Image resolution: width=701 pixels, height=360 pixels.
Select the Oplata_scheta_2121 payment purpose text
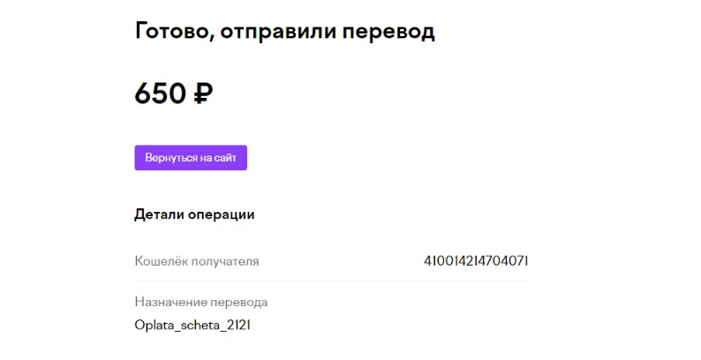click(x=192, y=326)
